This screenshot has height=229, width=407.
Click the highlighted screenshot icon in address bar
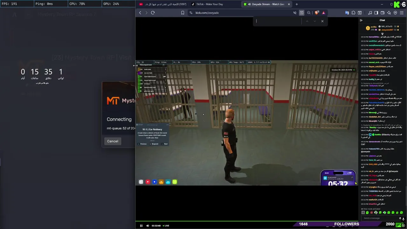pos(301,13)
